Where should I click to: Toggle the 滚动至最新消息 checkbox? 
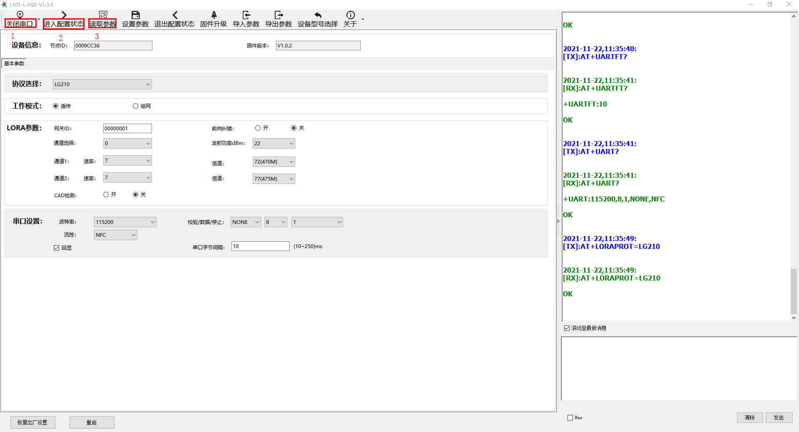pos(567,328)
